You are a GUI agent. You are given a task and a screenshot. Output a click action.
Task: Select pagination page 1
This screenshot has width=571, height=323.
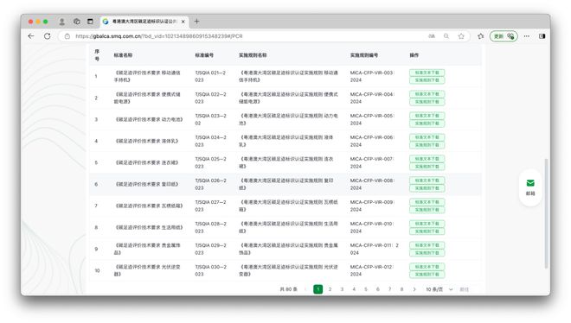point(318,289)
